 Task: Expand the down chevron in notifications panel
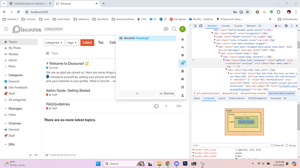pos(137,93)
